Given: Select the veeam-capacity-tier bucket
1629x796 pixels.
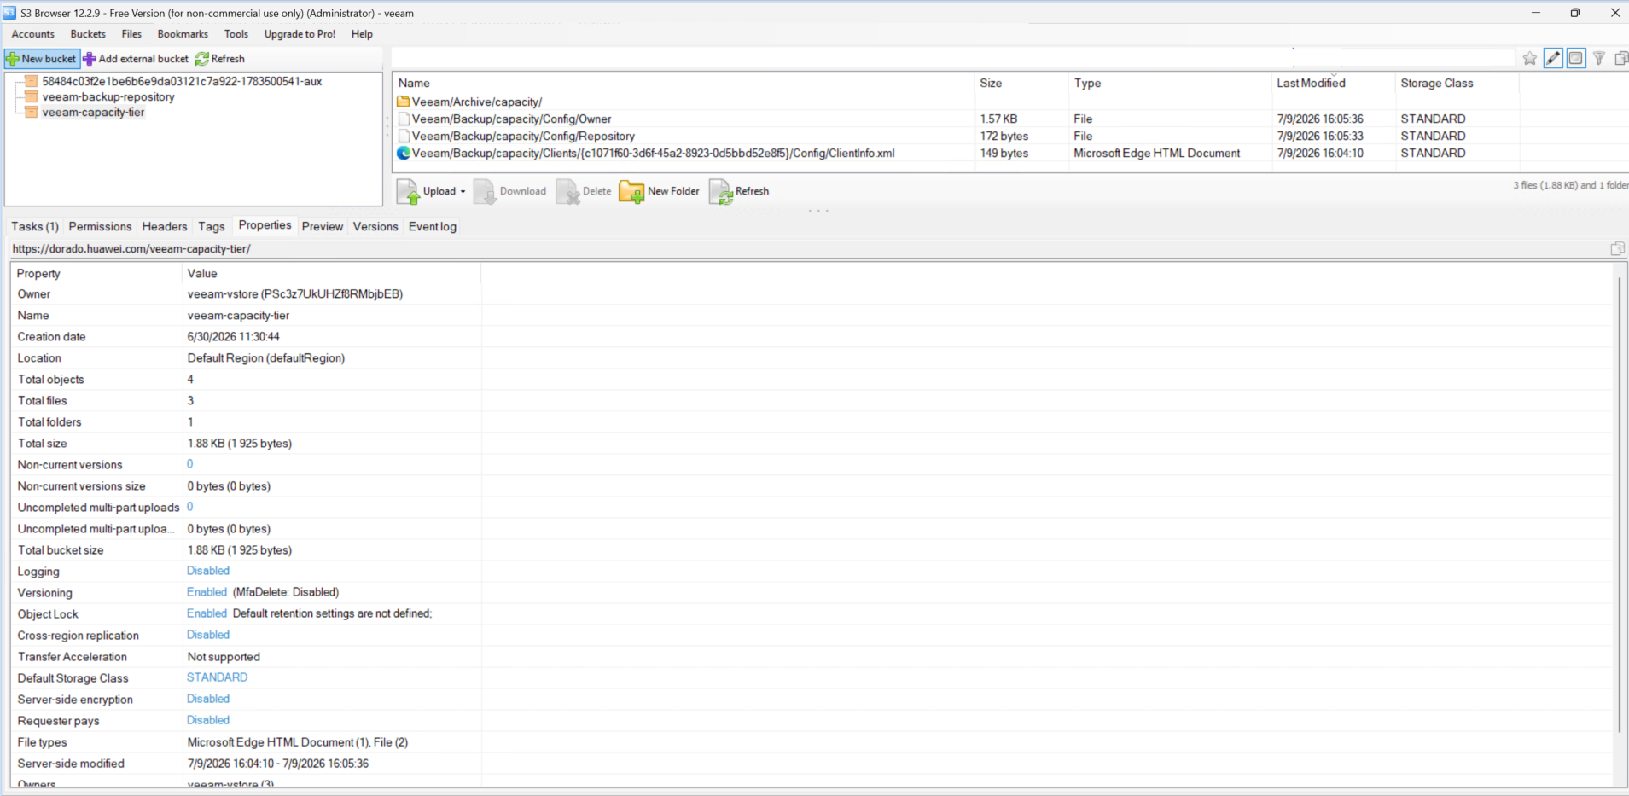Looking at the screenshot, I should click(x=93, y=112).
